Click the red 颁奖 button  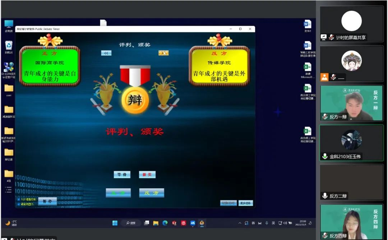pyautogui.click(x=147, y=175)
